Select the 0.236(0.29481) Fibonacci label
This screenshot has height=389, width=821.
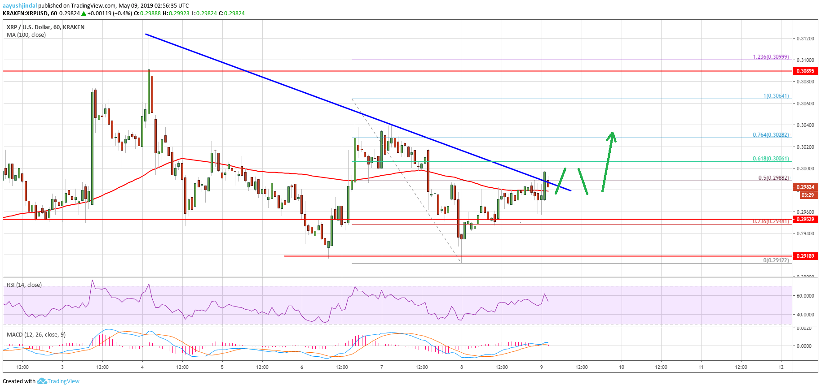tap(771, 221)
